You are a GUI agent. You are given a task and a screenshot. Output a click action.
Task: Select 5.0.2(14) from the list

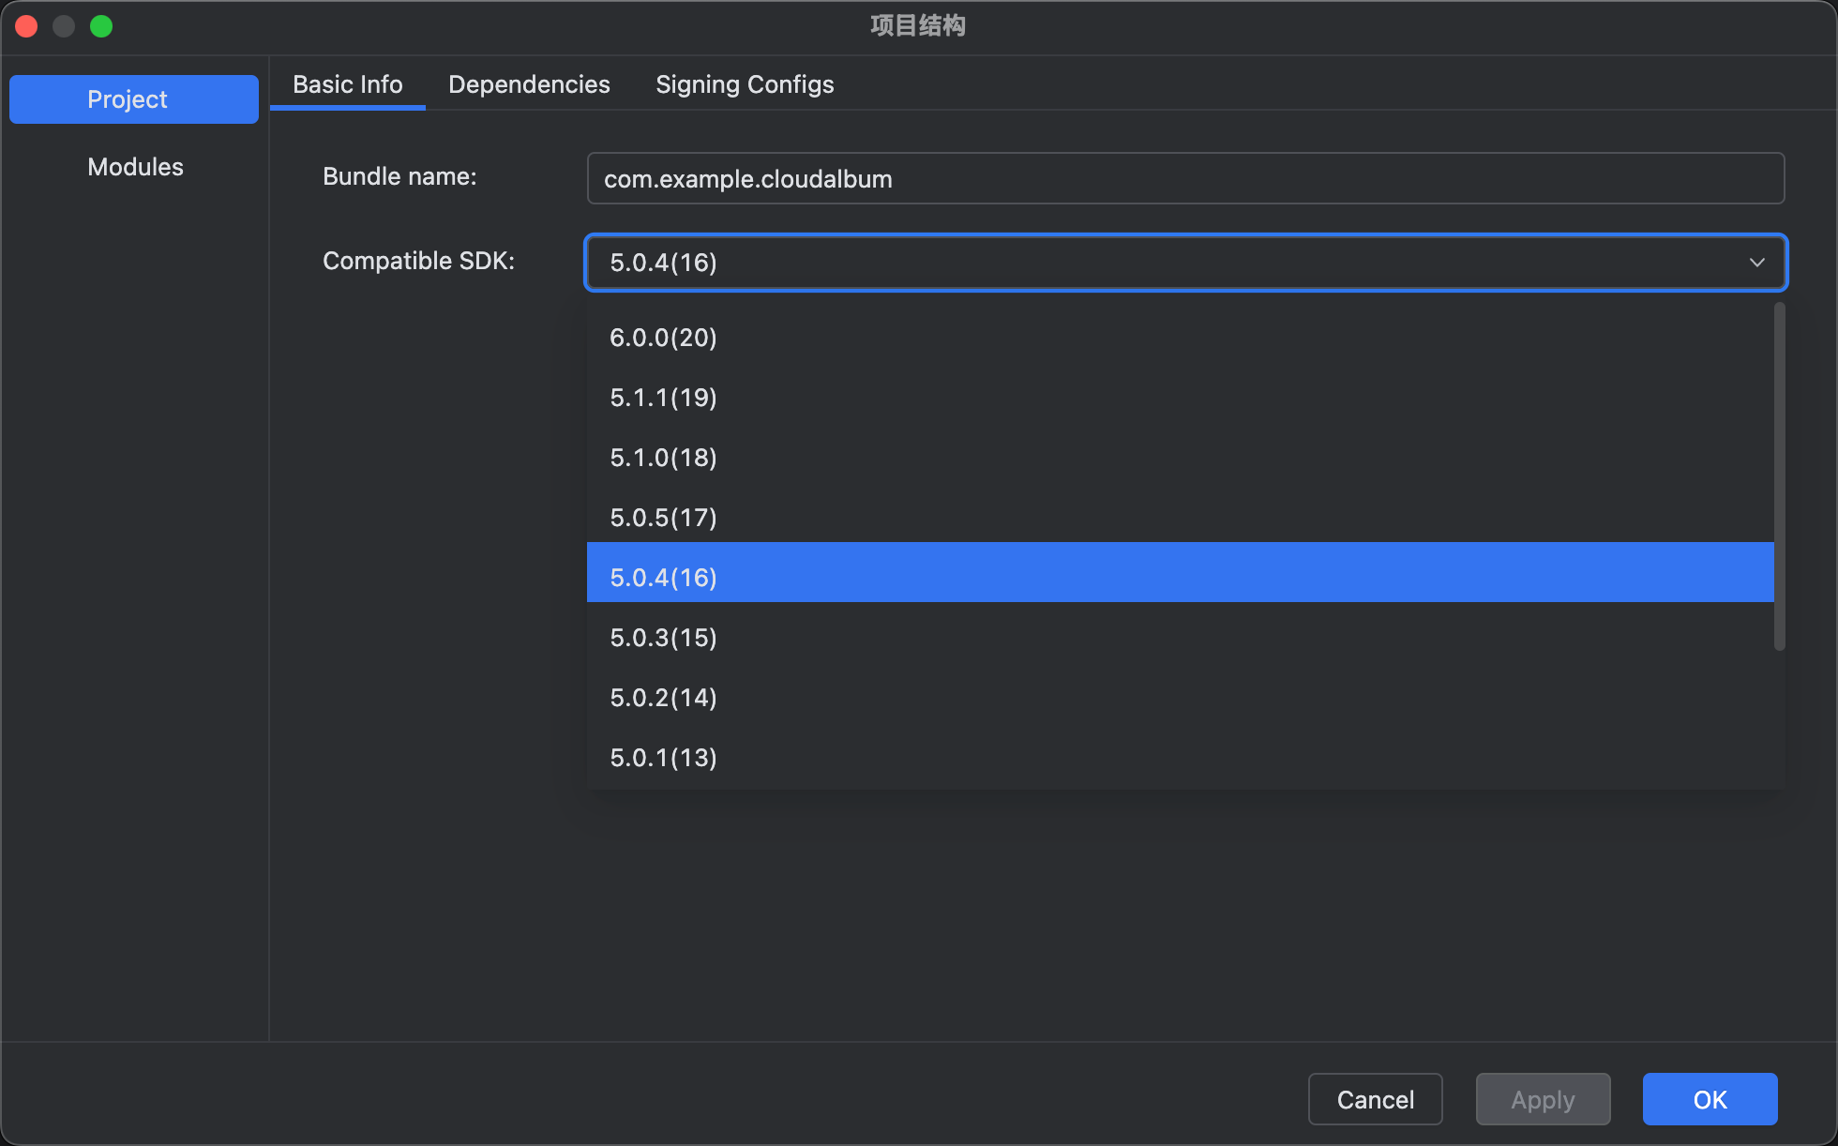pos(663,698)
